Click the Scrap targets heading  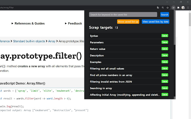101,28
